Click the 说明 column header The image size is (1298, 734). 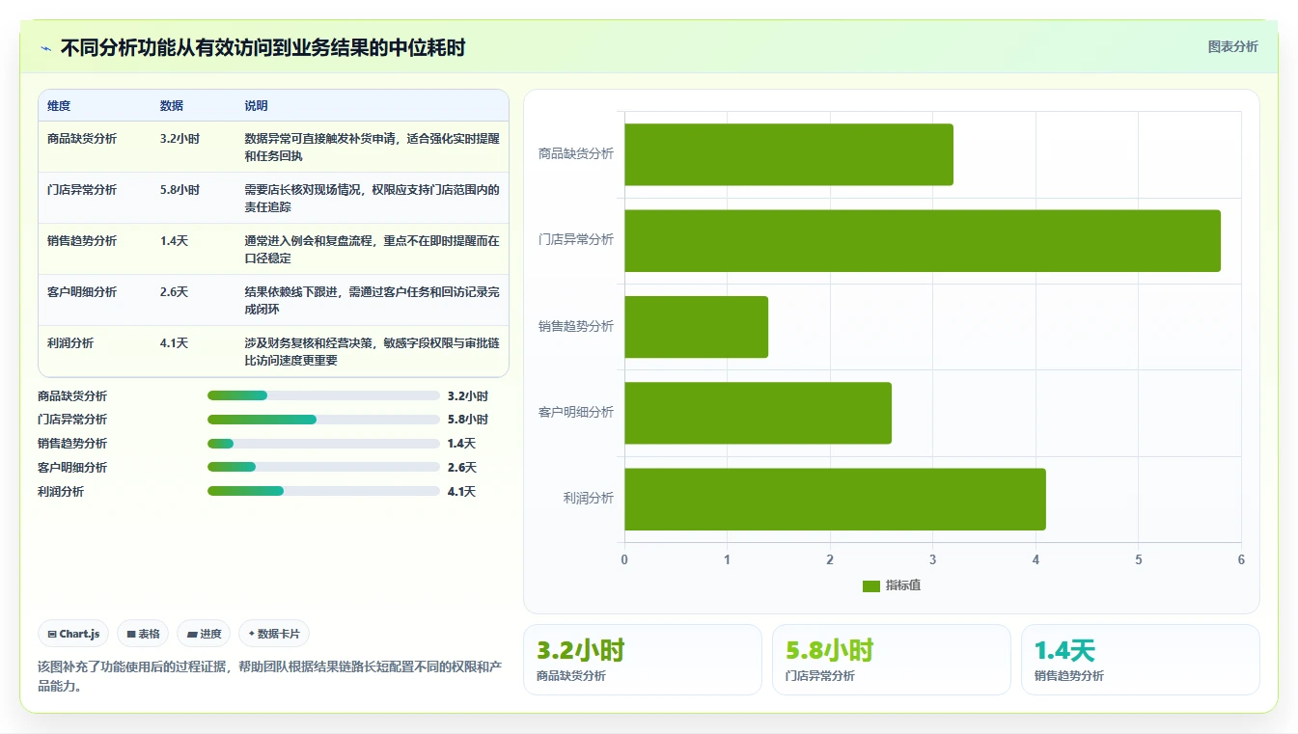pos(257,106)
